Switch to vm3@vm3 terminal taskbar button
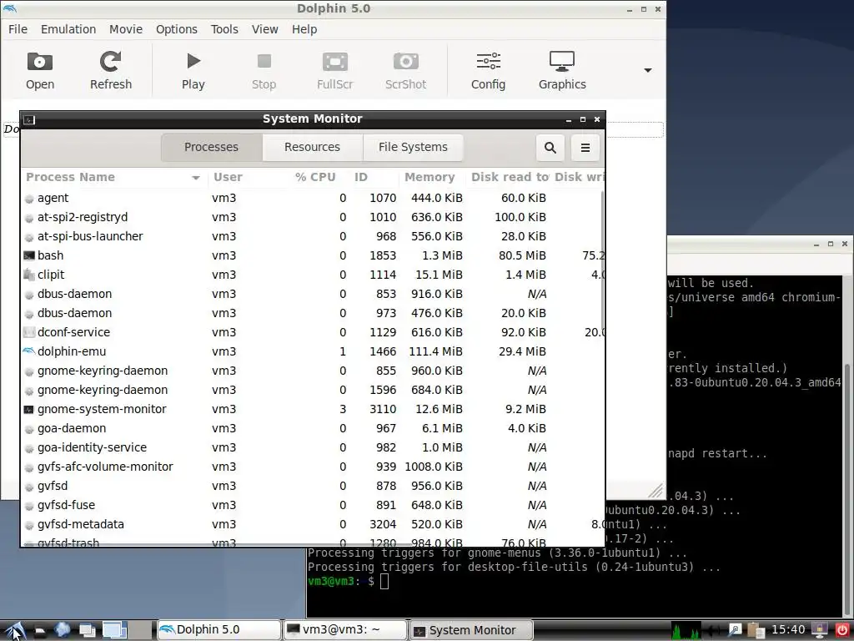 [346, 630]
